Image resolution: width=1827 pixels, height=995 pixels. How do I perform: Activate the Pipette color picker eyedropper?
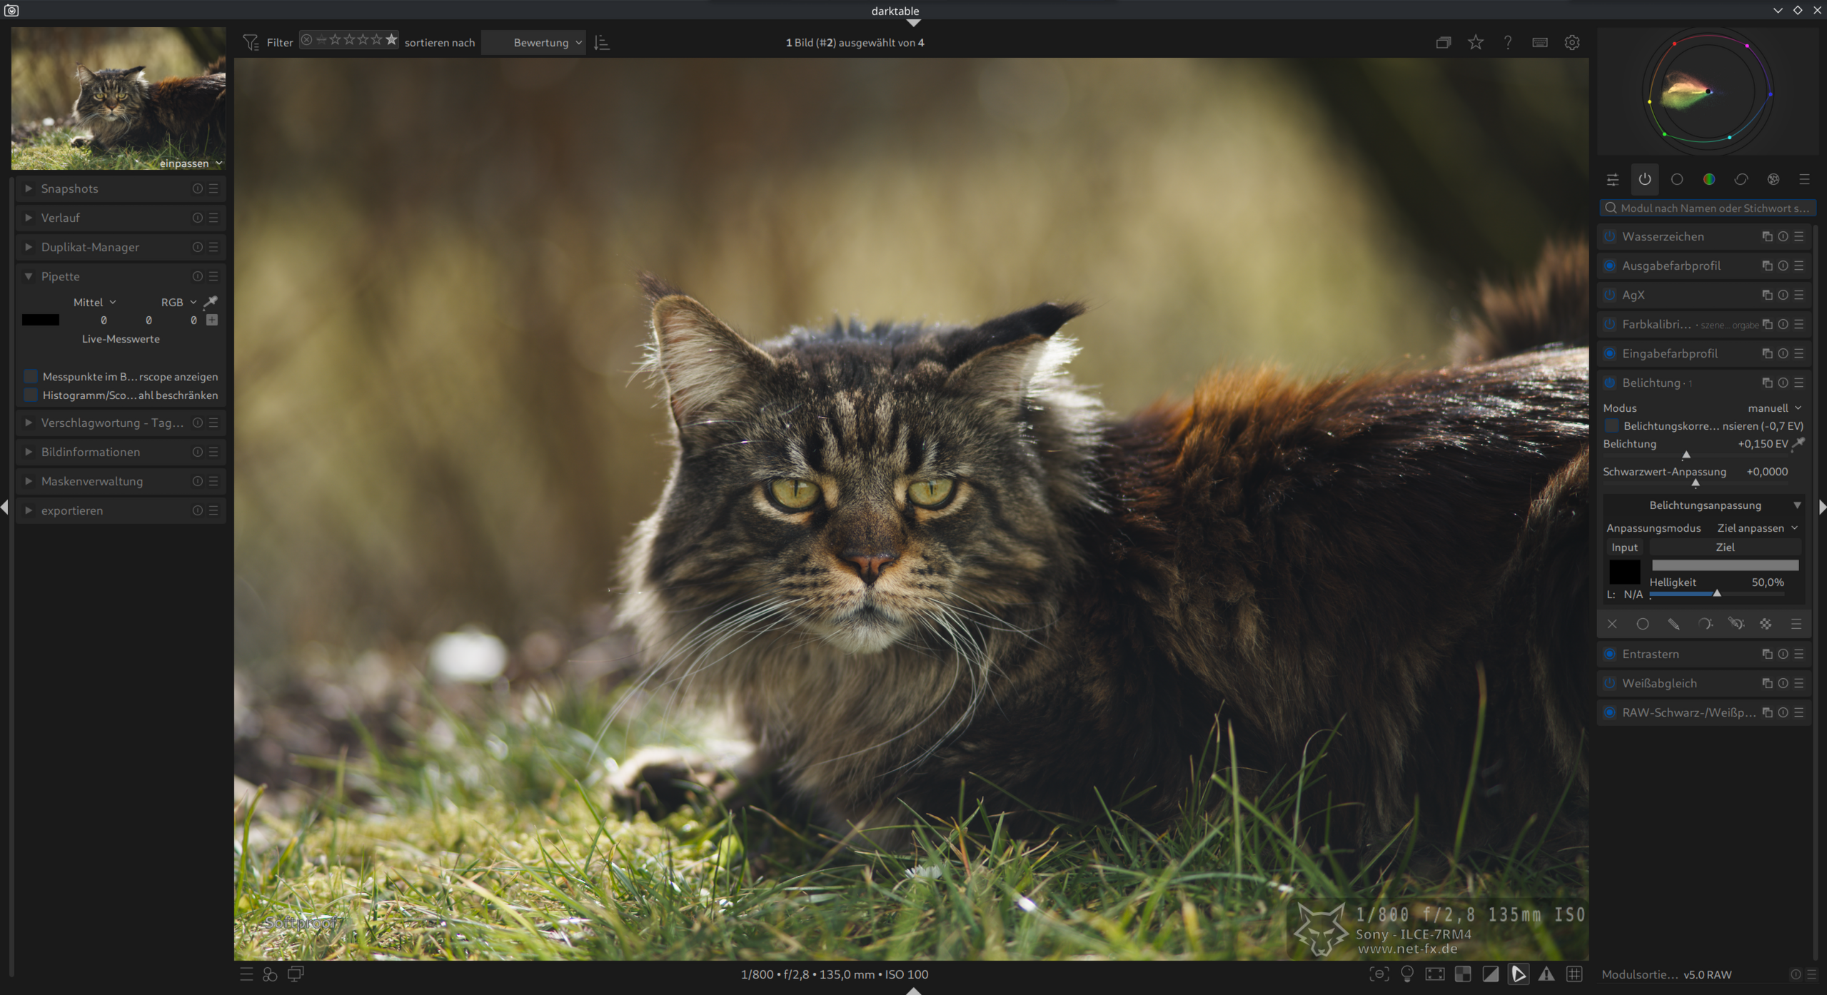(211, 301)
